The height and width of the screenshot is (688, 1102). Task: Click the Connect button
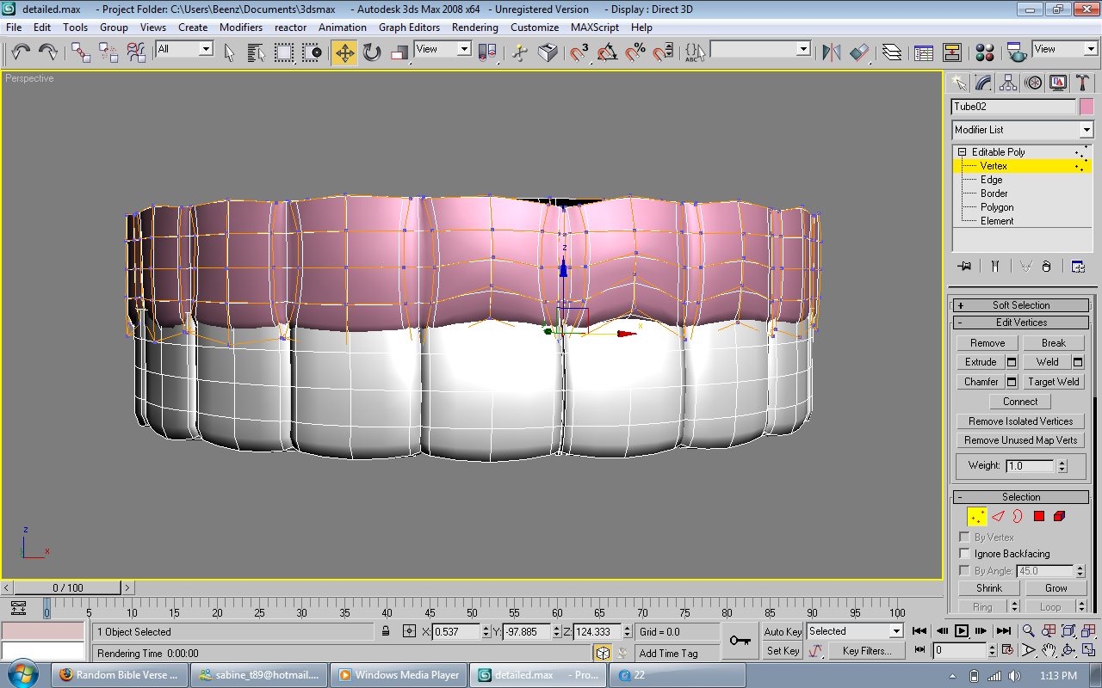tap(1020, 402)
